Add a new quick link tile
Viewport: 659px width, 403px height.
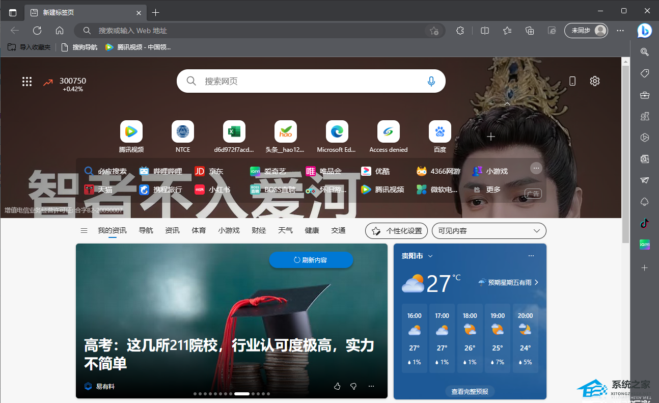pyautogui.click(x=491, y=137)
